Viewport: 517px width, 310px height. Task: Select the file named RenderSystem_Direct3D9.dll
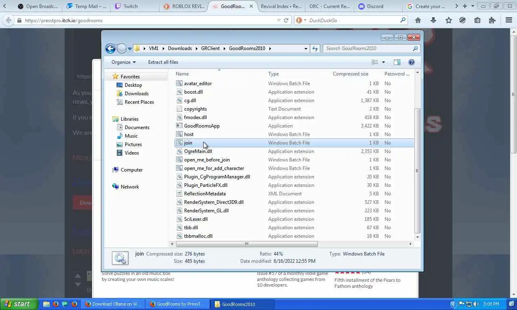(214, 202)
